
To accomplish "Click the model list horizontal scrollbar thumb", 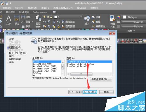I will pos(81,74).
